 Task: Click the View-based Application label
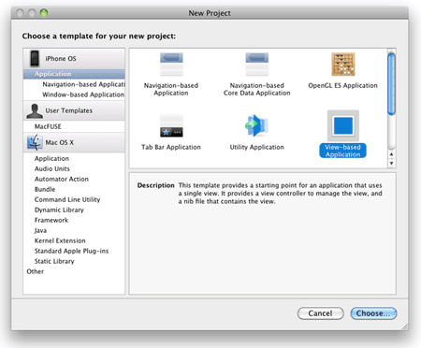(x=342, y=151)
